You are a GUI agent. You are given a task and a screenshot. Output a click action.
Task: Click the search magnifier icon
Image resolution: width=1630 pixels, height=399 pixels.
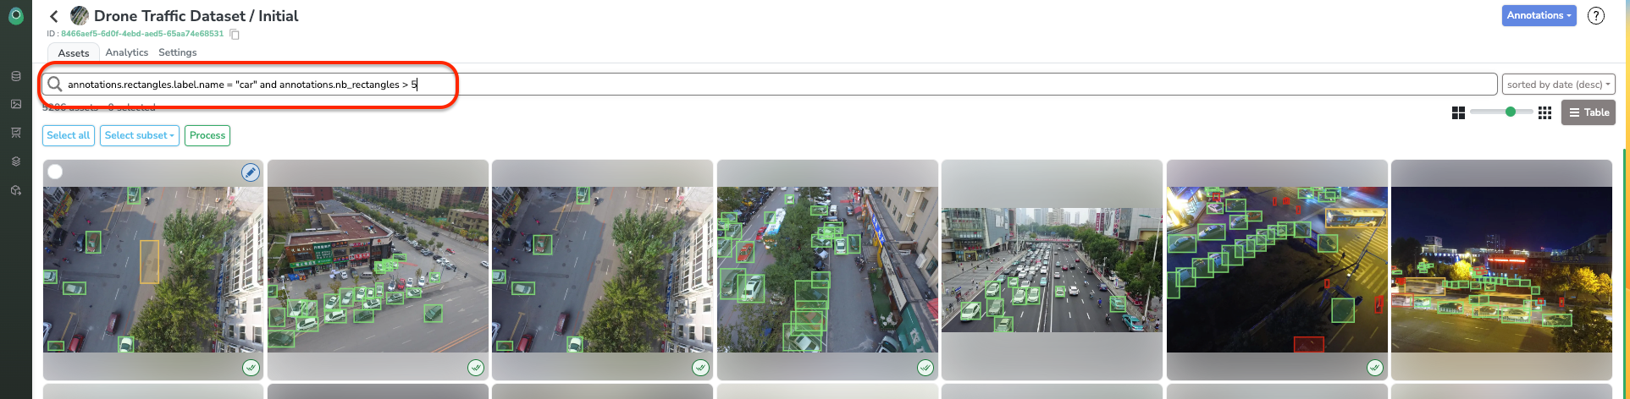(55, 84)
